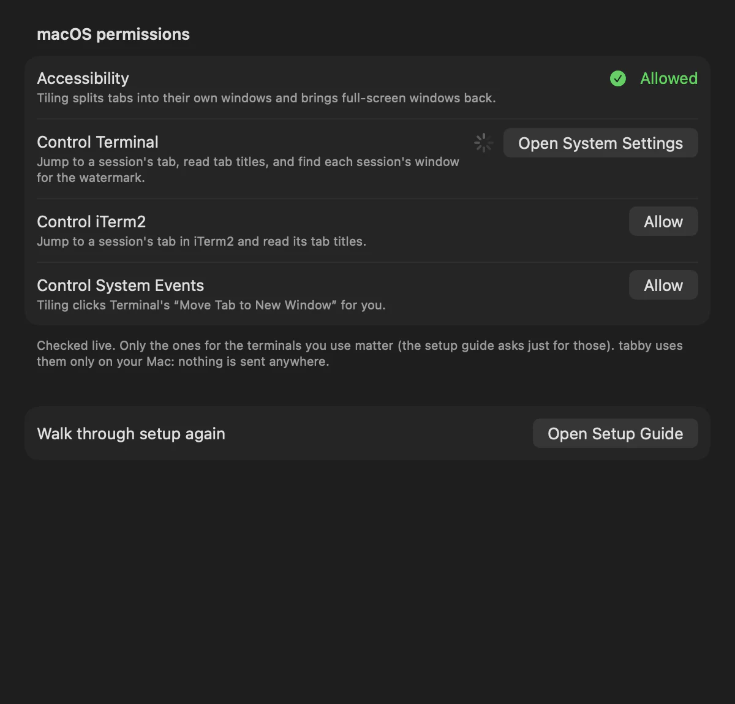Select the "macOS permissions" heading
This screenshot has width=735, height=704.
pos(113,34)
